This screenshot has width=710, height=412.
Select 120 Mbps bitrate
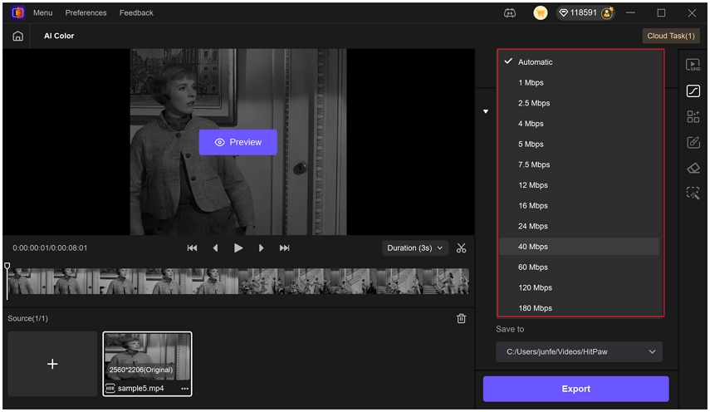tap(580, 287)
